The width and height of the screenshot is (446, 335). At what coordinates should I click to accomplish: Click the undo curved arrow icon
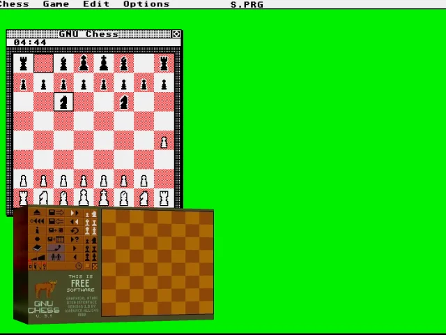pos(75,230)
